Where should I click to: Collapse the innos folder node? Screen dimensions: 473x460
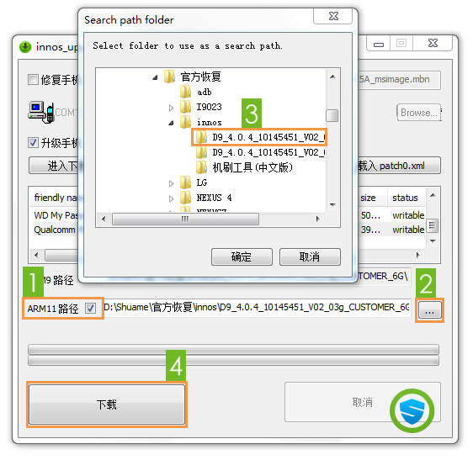(x=171, y=123)
